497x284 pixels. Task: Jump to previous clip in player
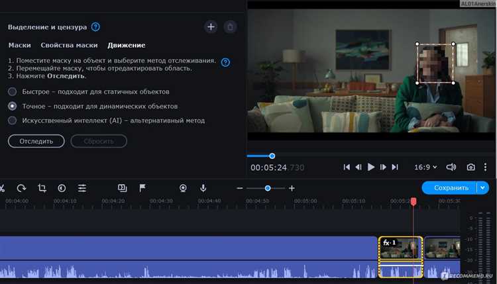tap(347, 167)
